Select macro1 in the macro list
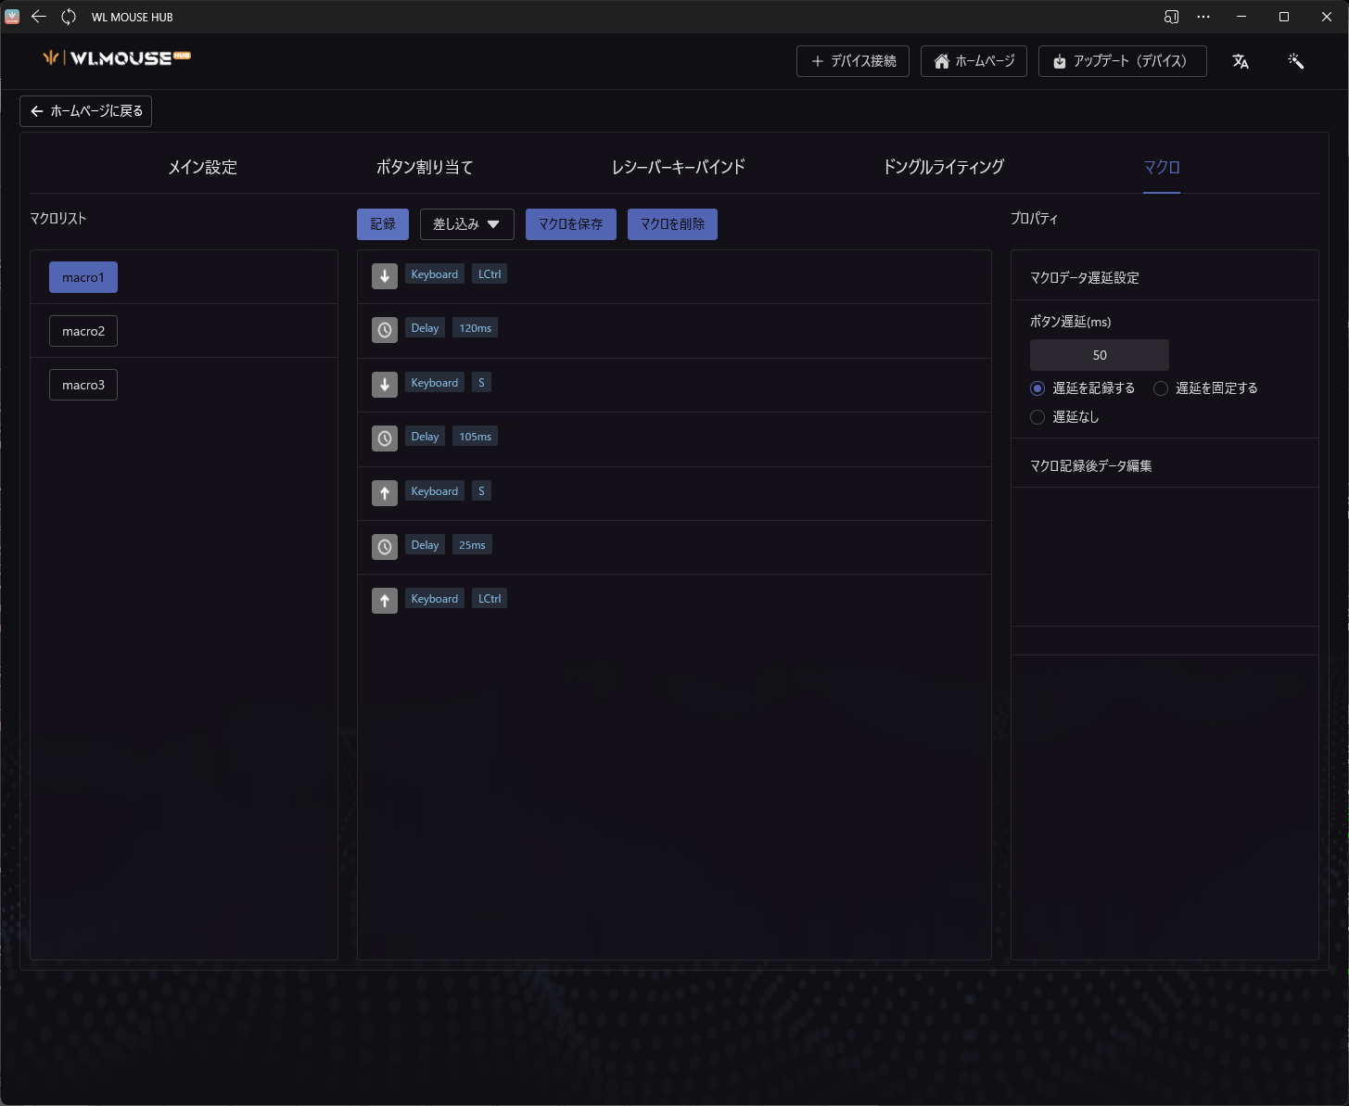 pyautogui.click(x=83, y=277)
